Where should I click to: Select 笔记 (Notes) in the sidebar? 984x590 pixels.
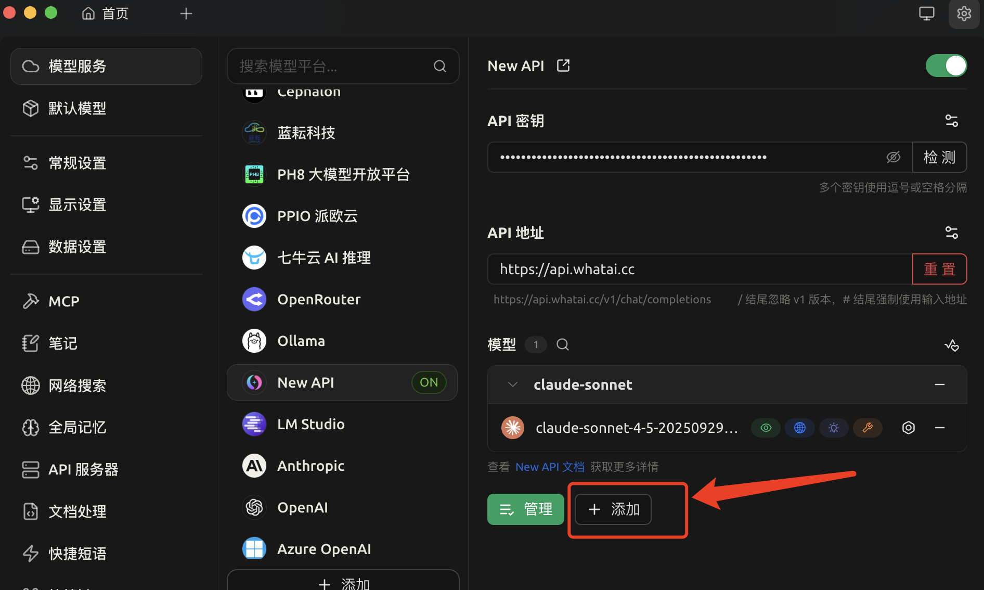pos(62,343)
